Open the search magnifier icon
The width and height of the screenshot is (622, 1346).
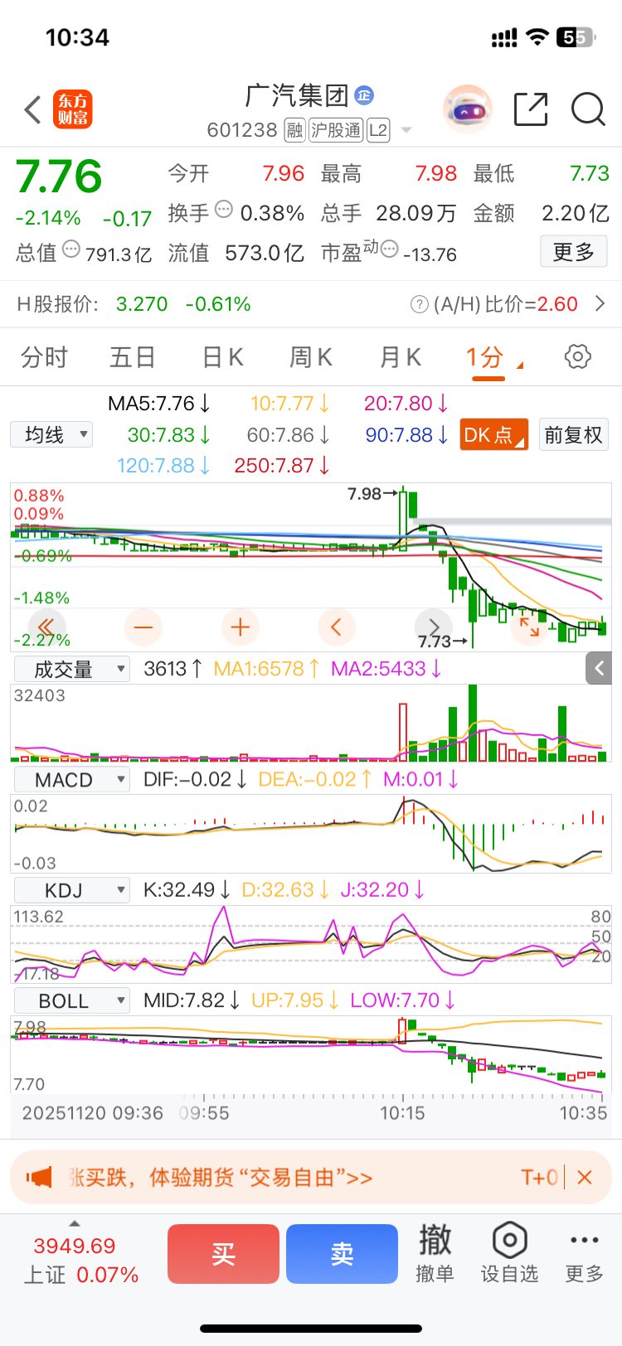(x=588, y=109)
